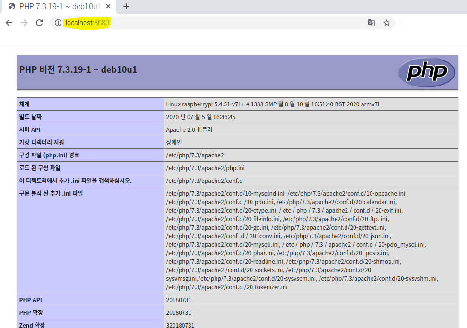Click the Zend 확장 value 320180731
The image size is (467, 328).
tap(180, 325)
